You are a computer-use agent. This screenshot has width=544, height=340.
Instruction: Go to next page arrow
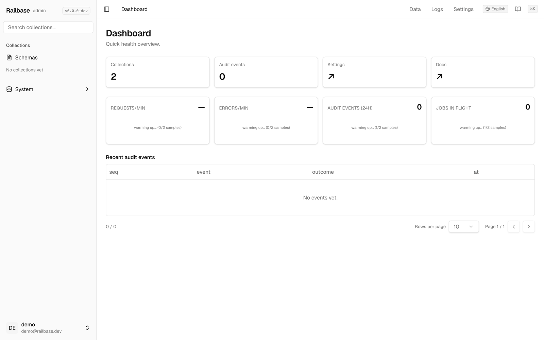tap(528, 226)
